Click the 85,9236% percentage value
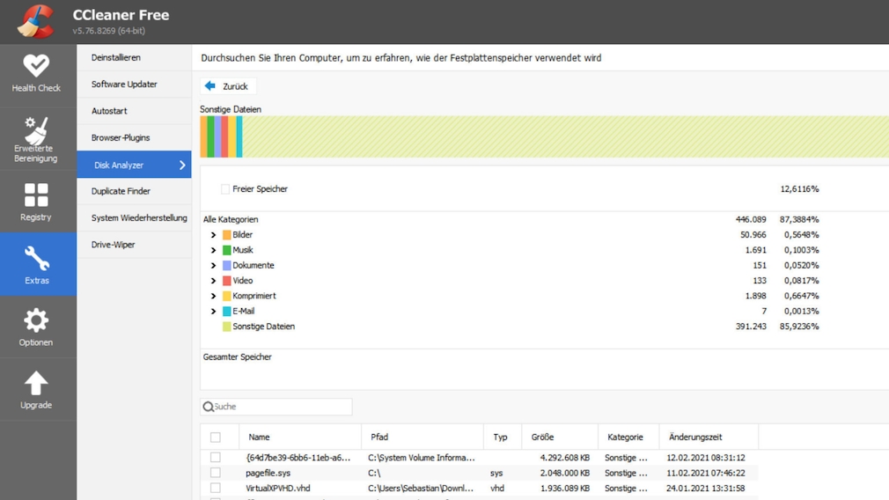The width and height of the screenshot is (889, 500). pos(799,327)
